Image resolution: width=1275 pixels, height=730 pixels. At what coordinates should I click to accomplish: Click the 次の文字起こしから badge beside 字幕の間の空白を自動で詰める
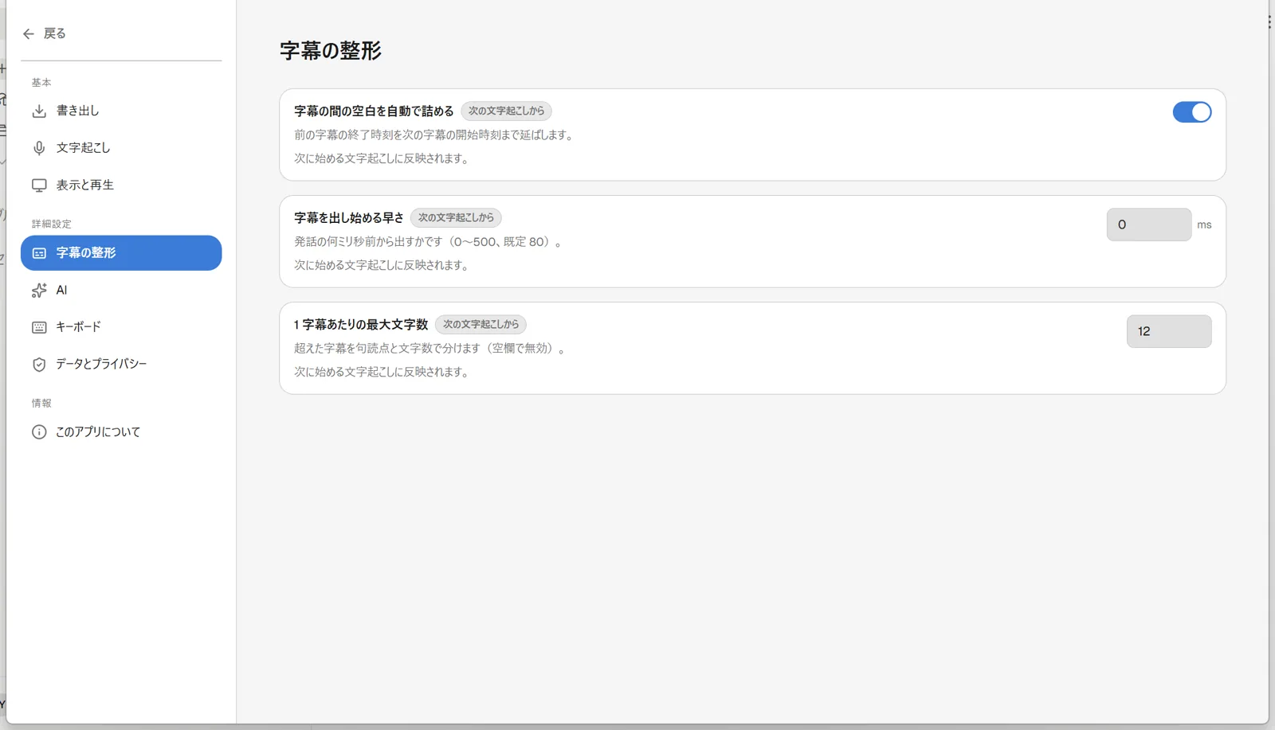pyautogui.click(x=506, y=111)
